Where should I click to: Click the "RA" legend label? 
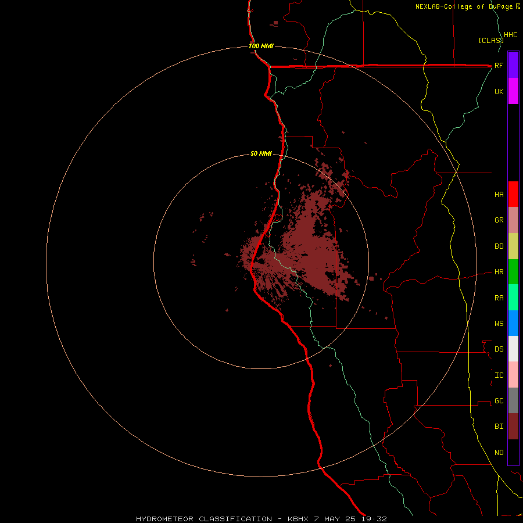tap(499, 298)
